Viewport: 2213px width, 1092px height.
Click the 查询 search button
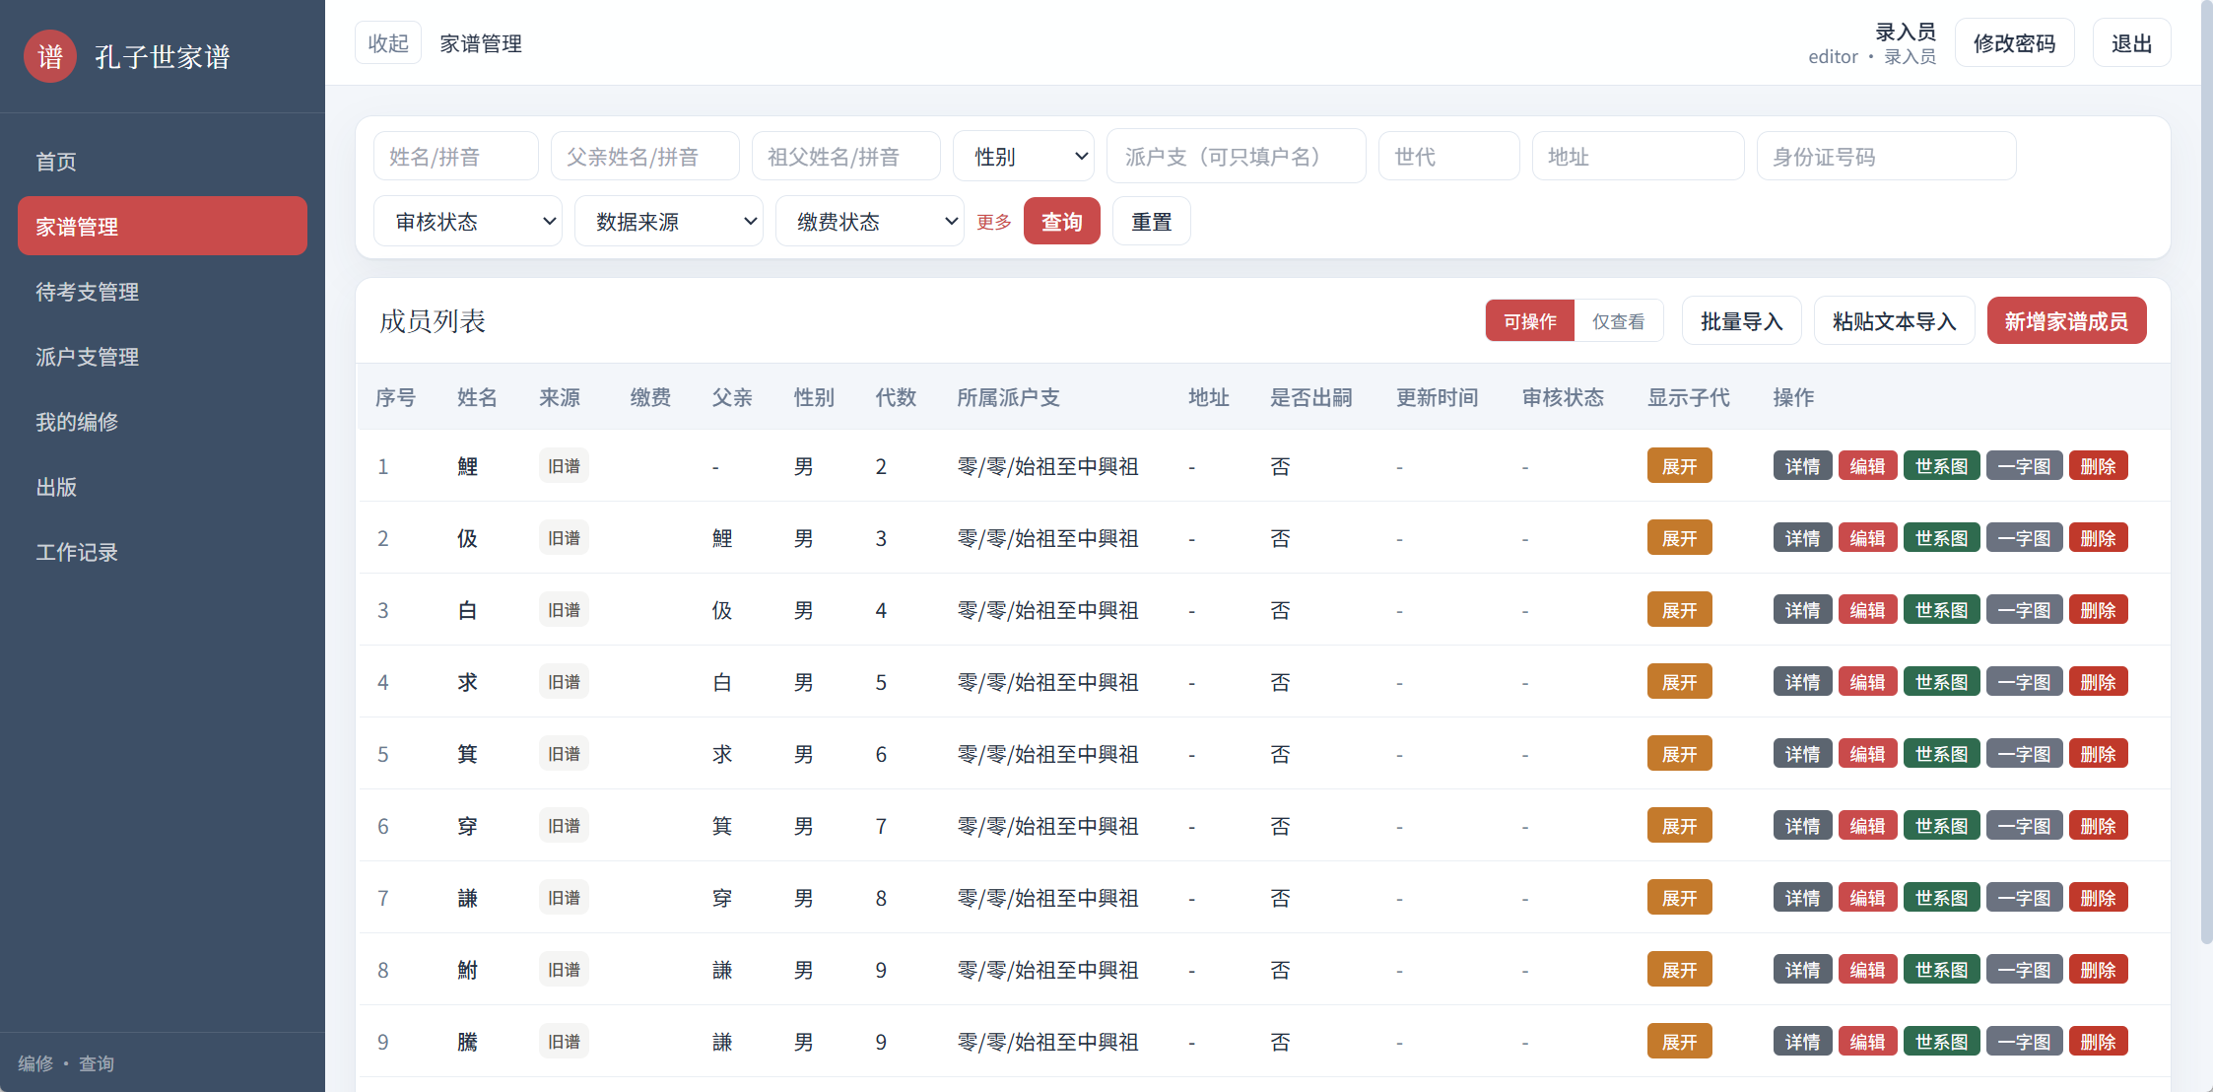point(1062,222)
